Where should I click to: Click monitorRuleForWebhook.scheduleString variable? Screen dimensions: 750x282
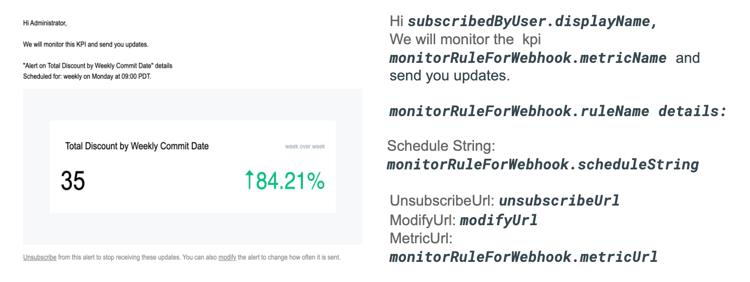point(542,165)
